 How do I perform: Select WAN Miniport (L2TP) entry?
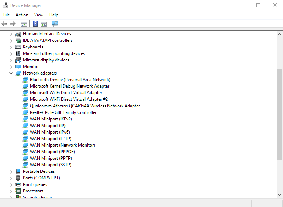pyautogui.click(x=51, y=139)
